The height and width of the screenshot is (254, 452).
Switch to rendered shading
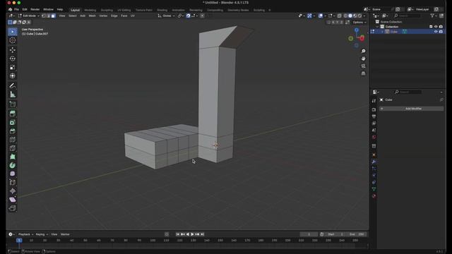tap(359, 16)
